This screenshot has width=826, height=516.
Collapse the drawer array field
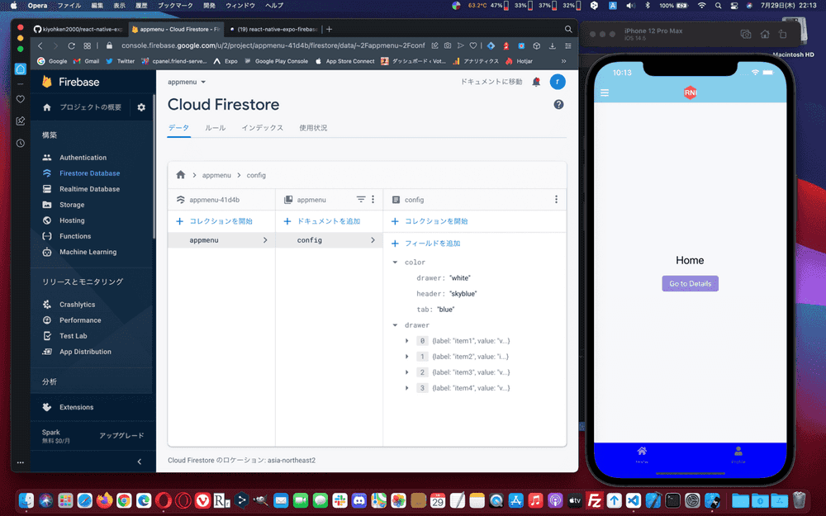tap(395, 325)
